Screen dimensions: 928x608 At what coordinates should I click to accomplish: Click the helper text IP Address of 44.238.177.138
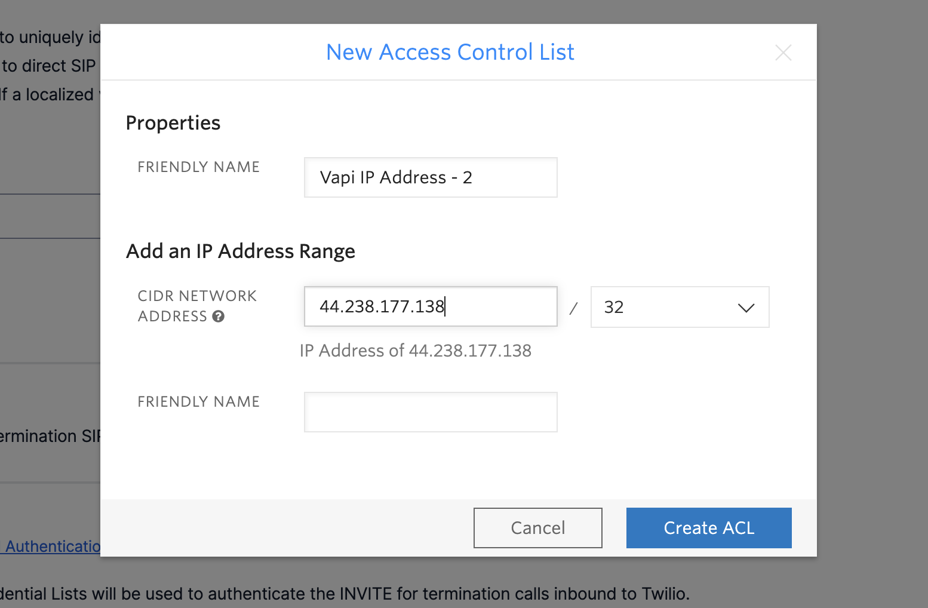[x=416, y=351]
